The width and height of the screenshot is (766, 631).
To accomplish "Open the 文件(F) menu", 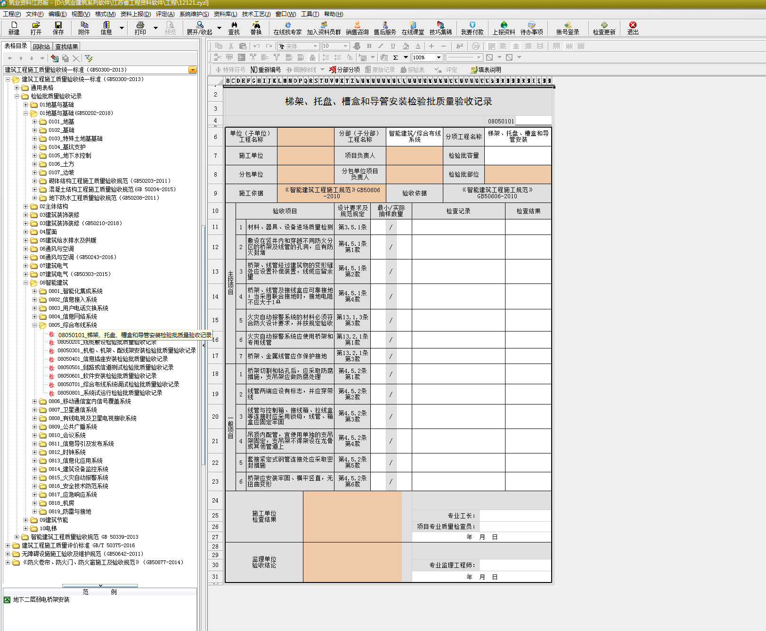I will [x=34, y=14].
